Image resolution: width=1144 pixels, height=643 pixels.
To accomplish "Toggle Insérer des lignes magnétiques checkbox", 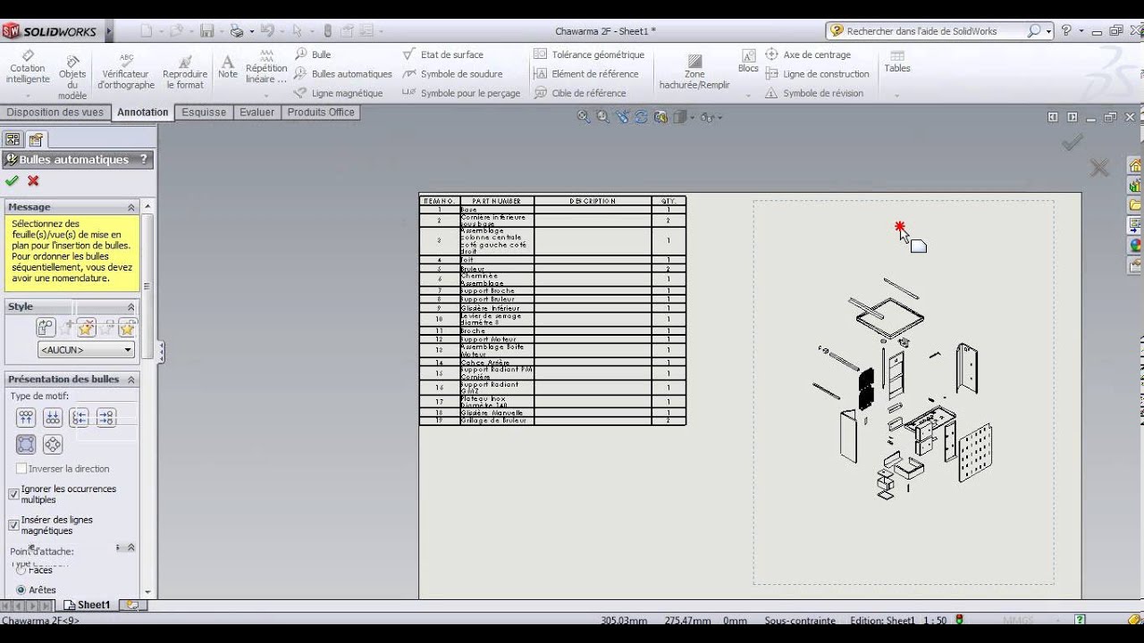I will pos(13,525).
